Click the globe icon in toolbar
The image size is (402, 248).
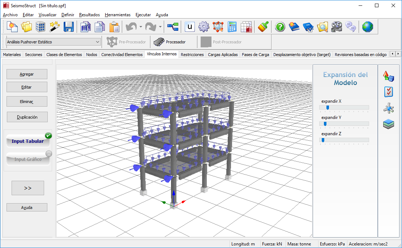[368, 27]
